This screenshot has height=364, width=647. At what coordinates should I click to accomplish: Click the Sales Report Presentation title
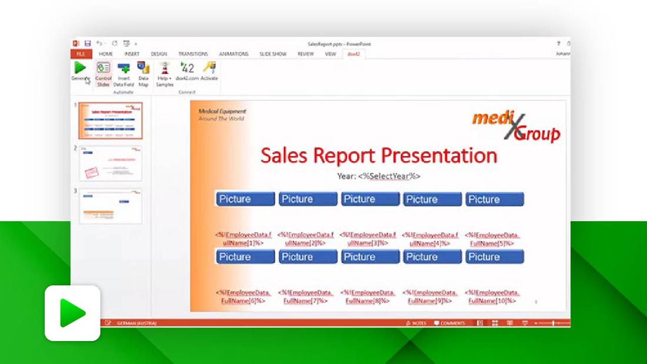tap(379, 156)
